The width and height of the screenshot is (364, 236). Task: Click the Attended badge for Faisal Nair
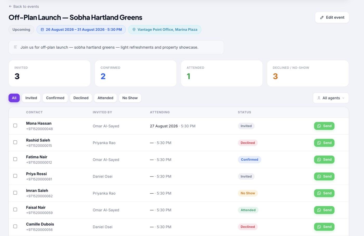click(248, 210)
